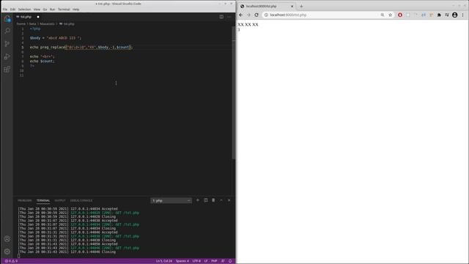Click the home breadcrumb segment
The width and height of the screenshot is (469, 264).
coord(21,24)
